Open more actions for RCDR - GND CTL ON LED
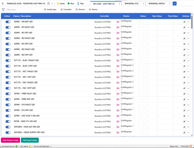This screenshot has height=148, width=194. coord(188,122)
